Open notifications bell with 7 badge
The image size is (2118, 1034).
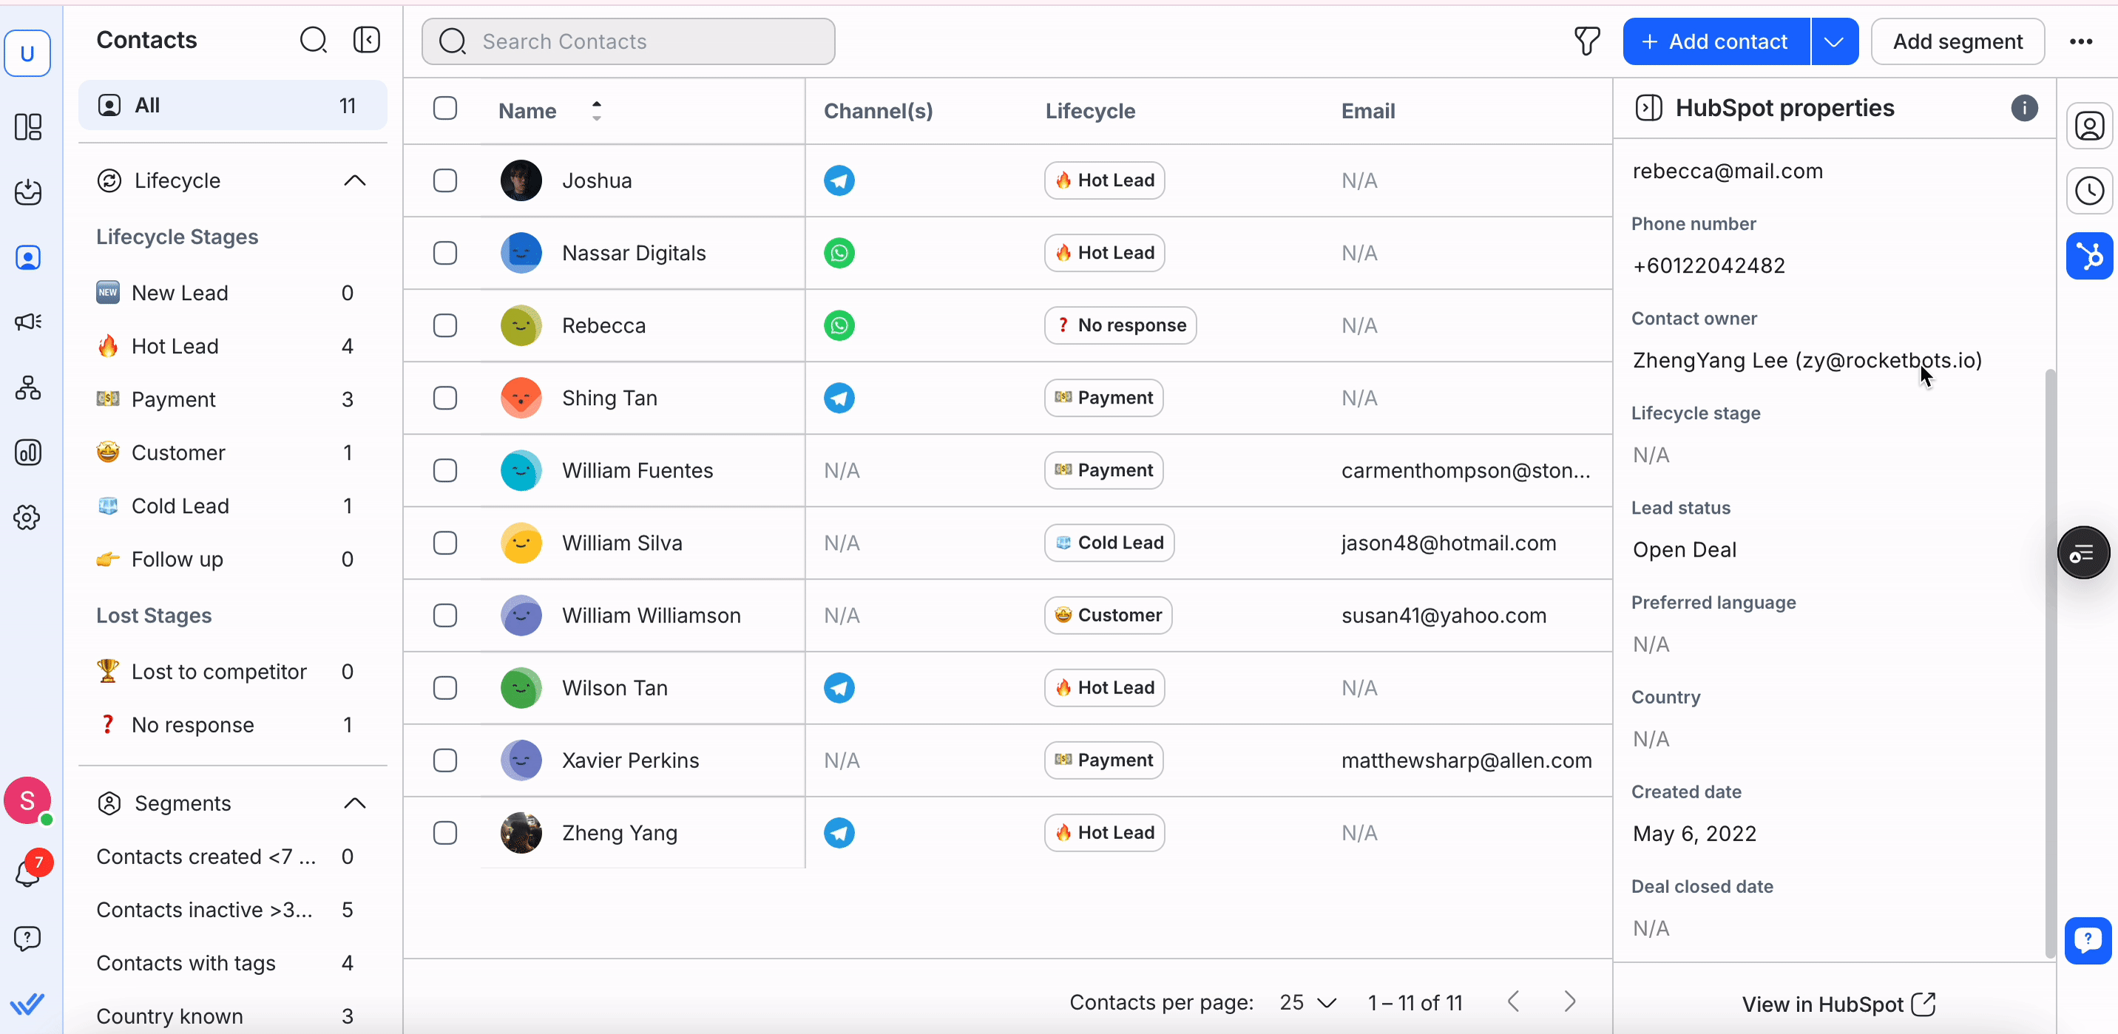(28, 871)
